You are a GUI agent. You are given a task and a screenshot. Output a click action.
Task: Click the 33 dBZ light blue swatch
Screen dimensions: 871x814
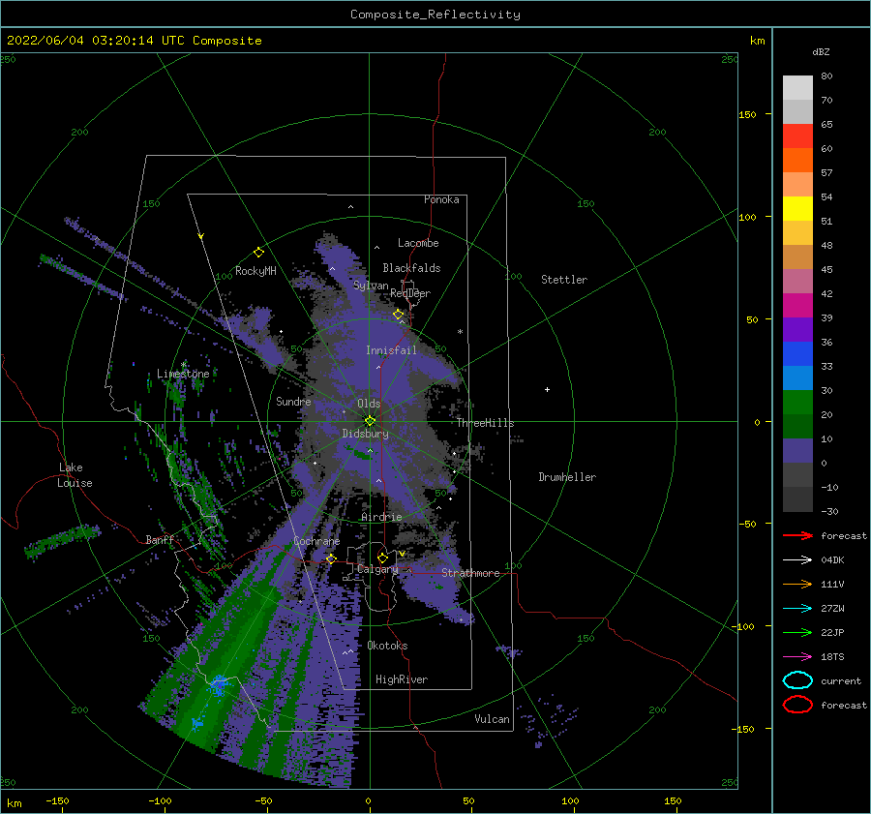(x=797, y=377)
